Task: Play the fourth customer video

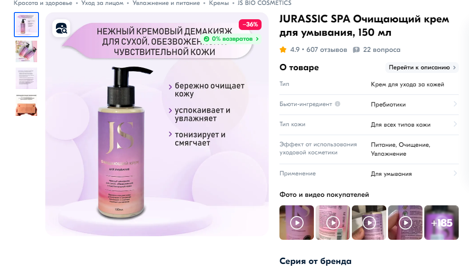Action: (x=406, y=223)
